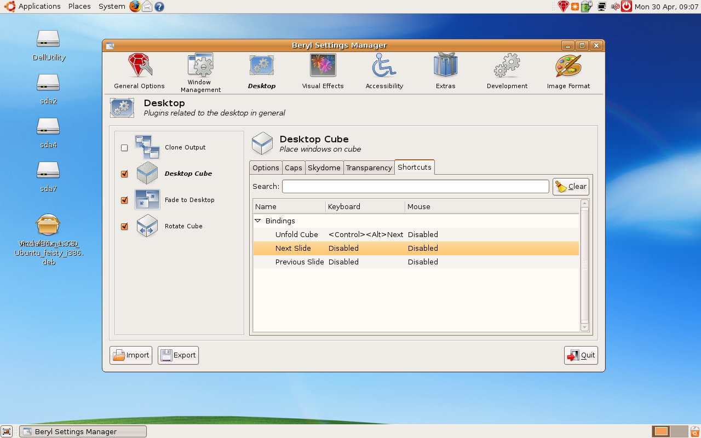Launch Firefox from the top panel

(135, 7)
